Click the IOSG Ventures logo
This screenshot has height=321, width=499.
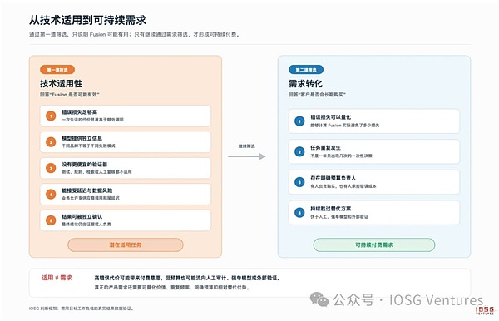point(485,310)
